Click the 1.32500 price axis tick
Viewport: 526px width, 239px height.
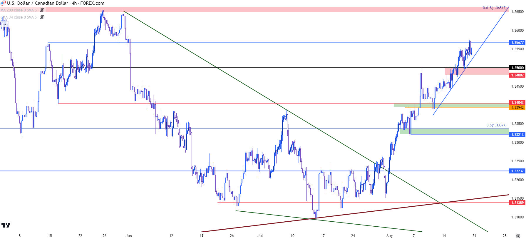click(517, 161)
